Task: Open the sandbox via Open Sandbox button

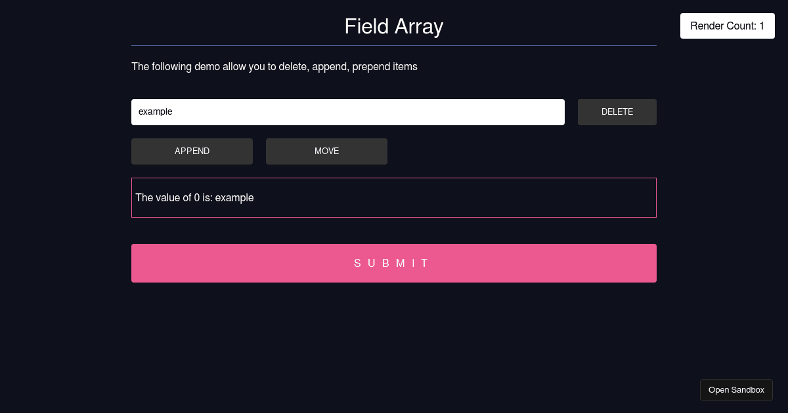Action: pos(736,389)
